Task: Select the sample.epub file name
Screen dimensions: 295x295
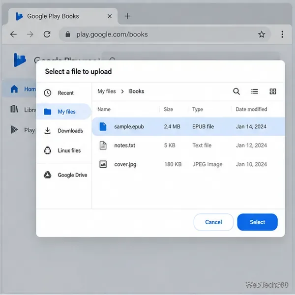Action: tap(129, 127)
